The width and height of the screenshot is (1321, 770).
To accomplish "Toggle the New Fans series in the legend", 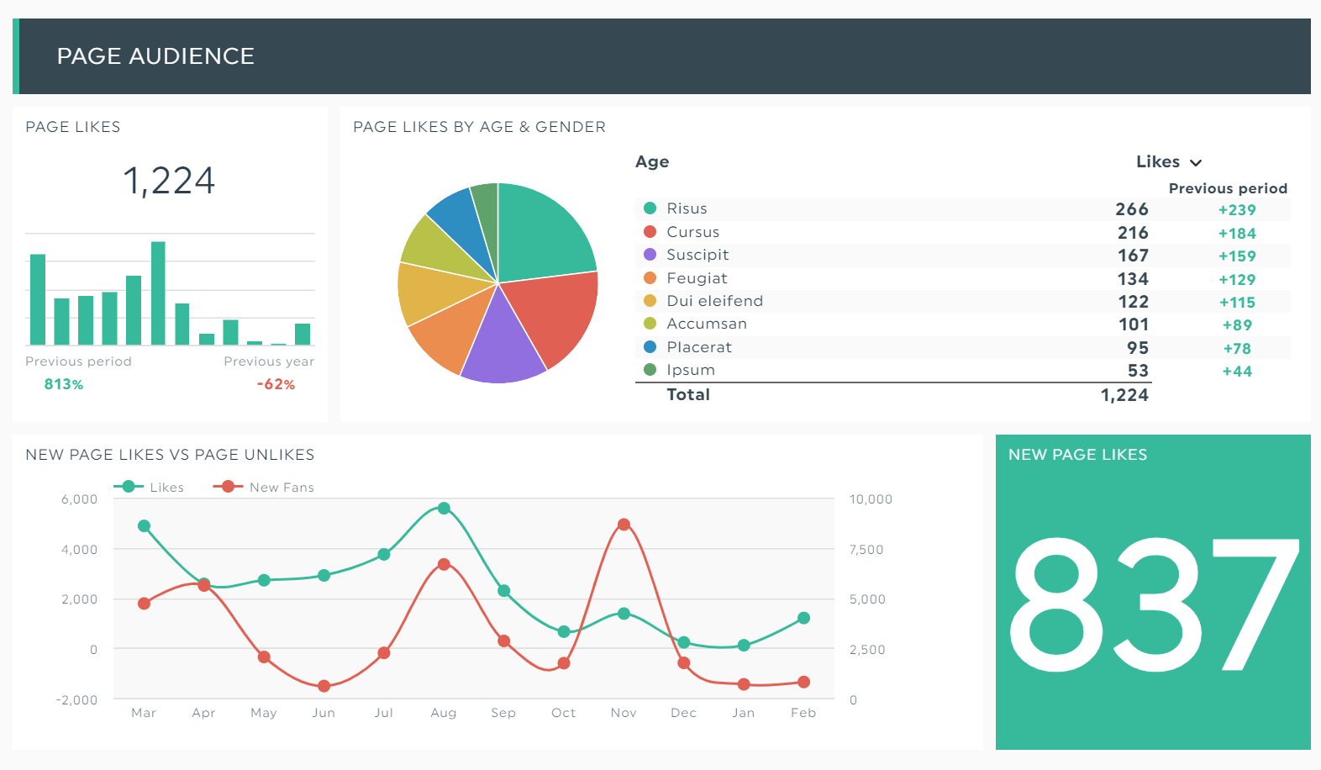I will click(264, 487).
